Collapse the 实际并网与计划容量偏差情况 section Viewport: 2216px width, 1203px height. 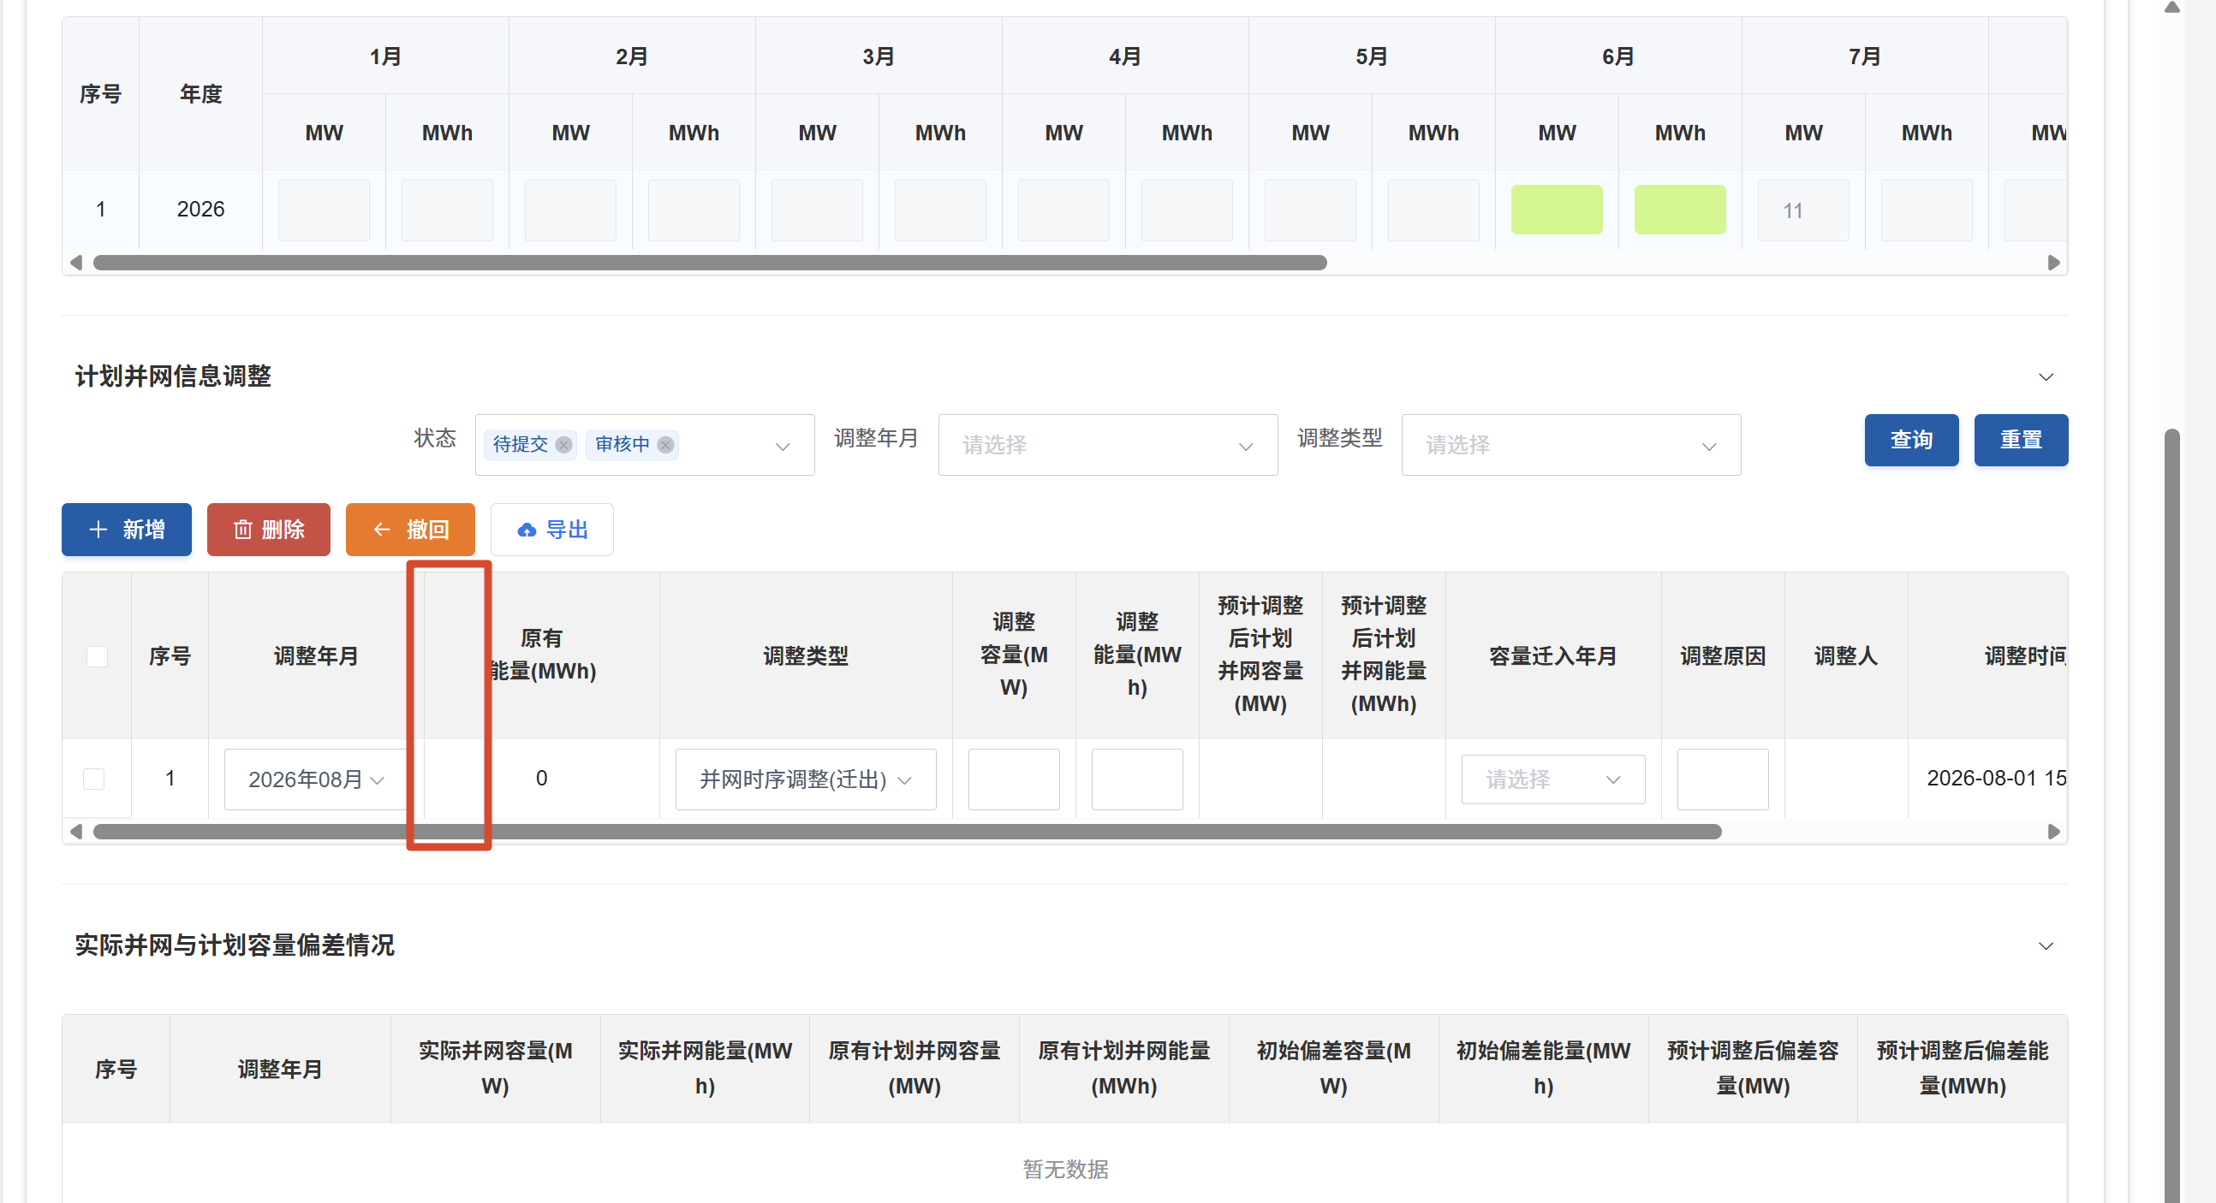(2045, 946)
